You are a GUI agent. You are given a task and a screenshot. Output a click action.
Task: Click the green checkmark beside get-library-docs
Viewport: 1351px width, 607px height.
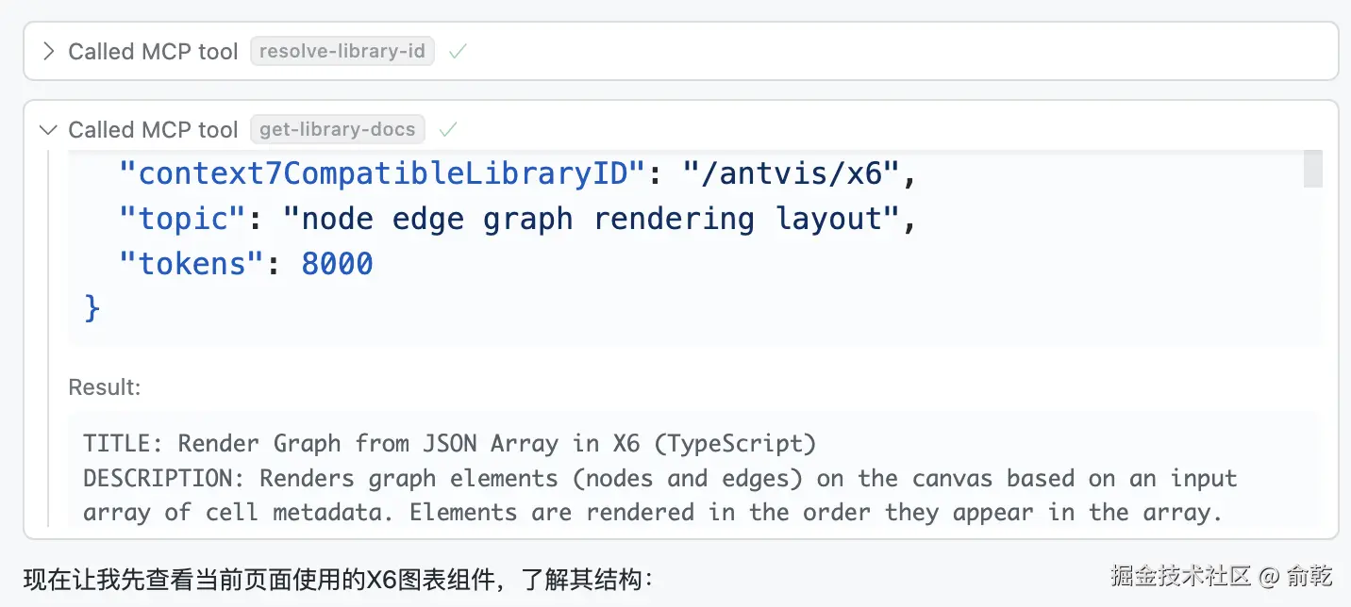point(449,129)
